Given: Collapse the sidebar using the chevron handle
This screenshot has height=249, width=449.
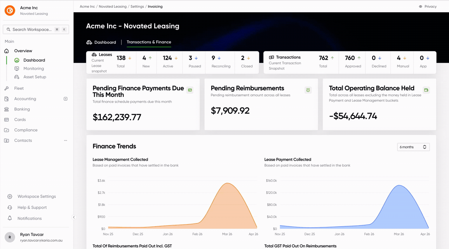Looking at the screenshot, I should pos(74,217).
